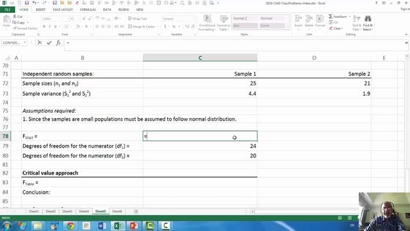Open Find & Select binoculars menu
The width and height of the screenshot is (410, 231).
(x=368, y=23)
